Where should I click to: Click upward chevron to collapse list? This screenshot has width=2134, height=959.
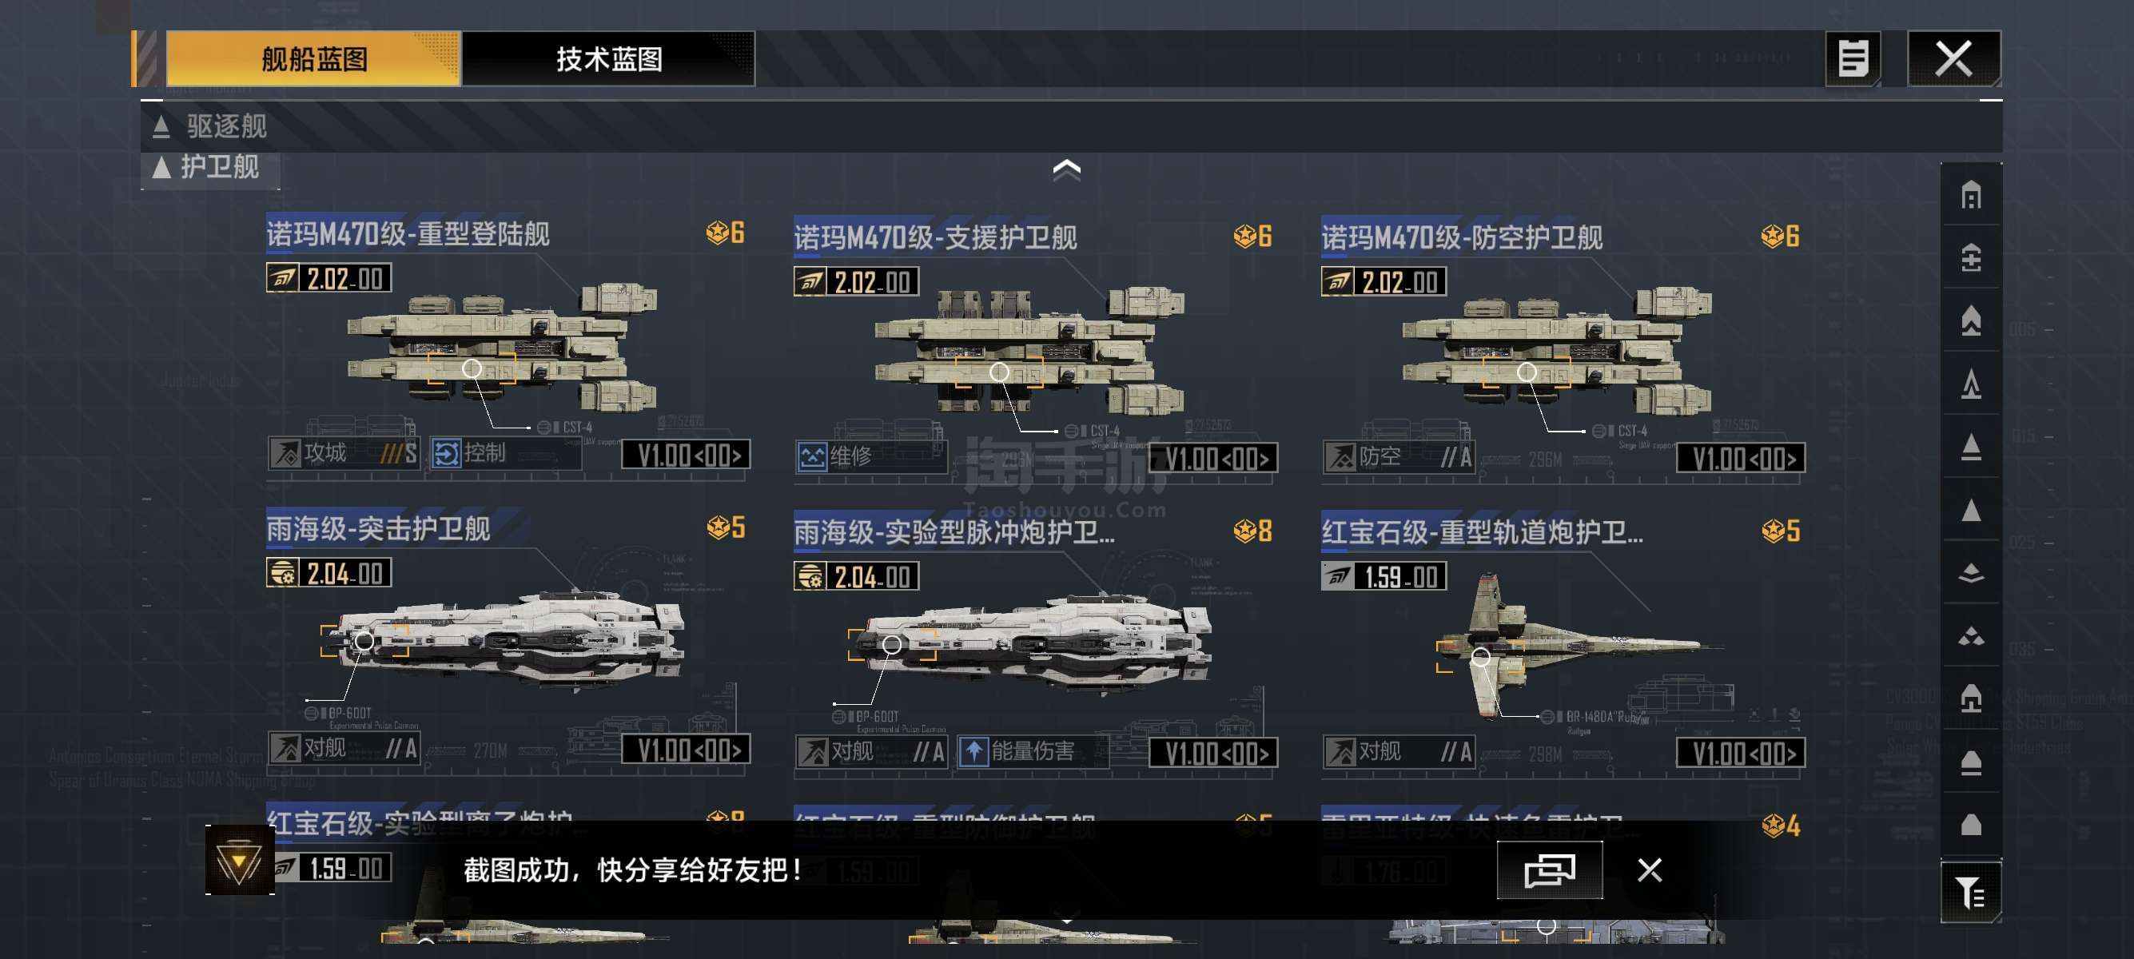click(x=1066, y=169)
